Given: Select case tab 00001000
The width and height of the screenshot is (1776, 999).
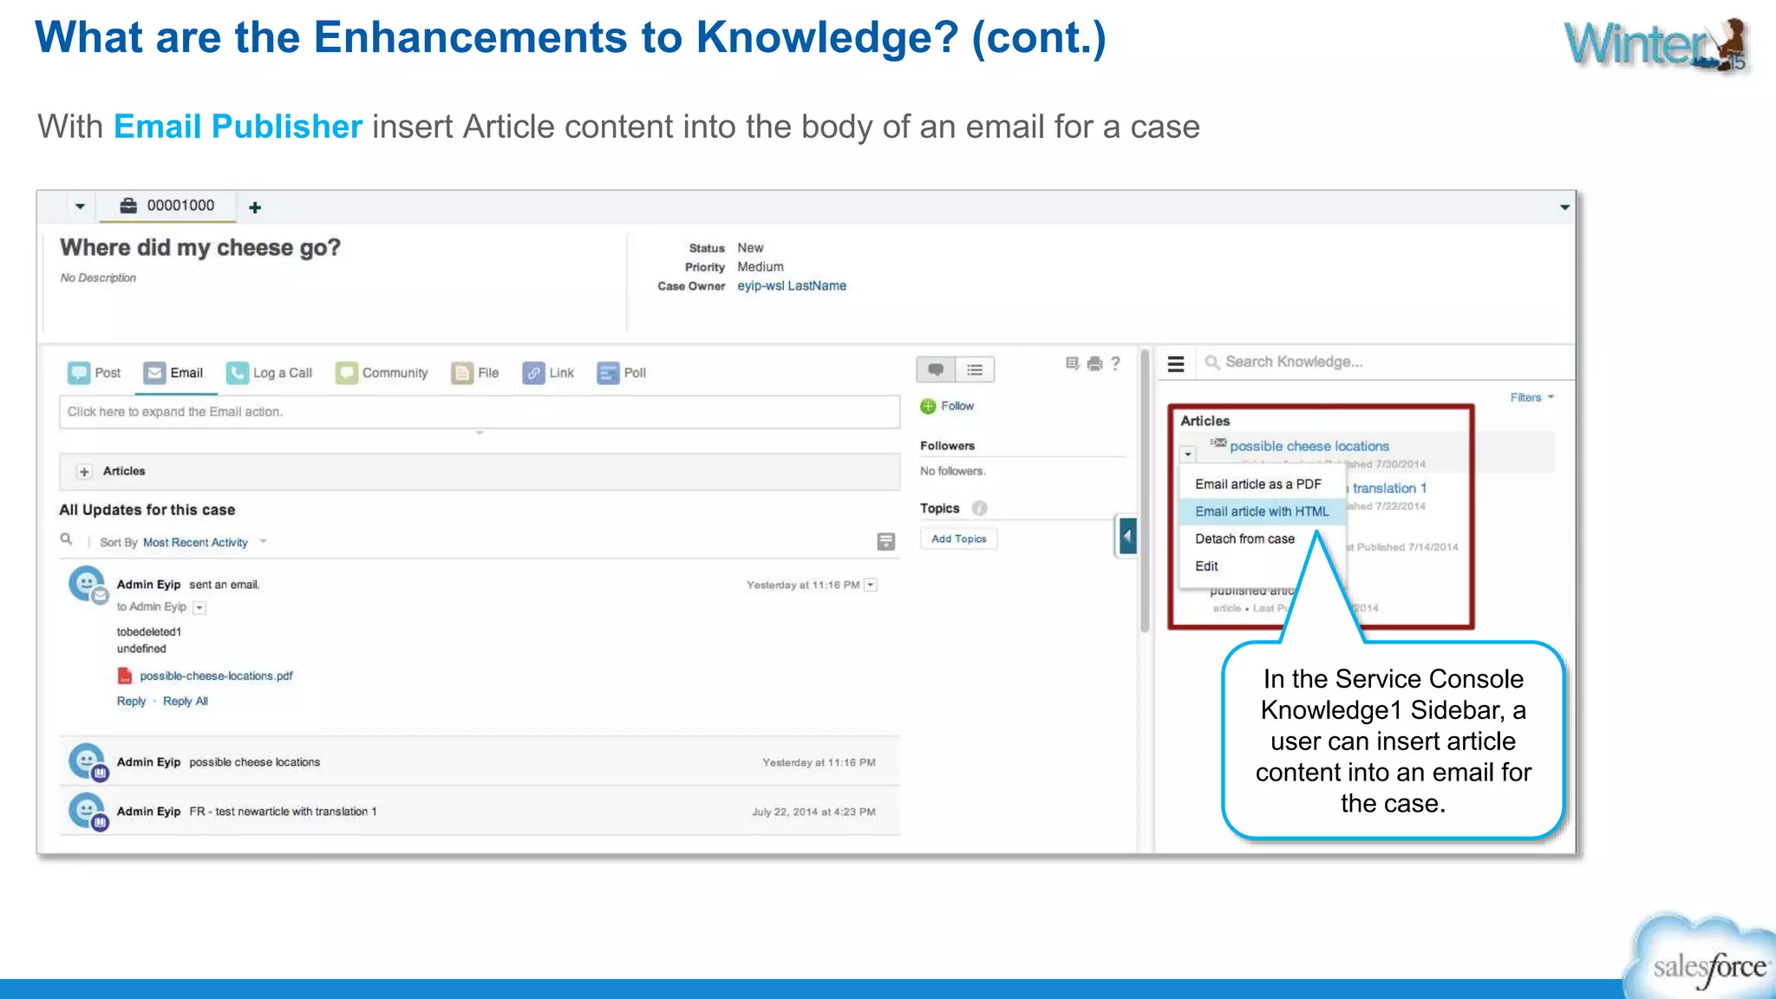Looking at the screenshot, I should click(166, 206).
